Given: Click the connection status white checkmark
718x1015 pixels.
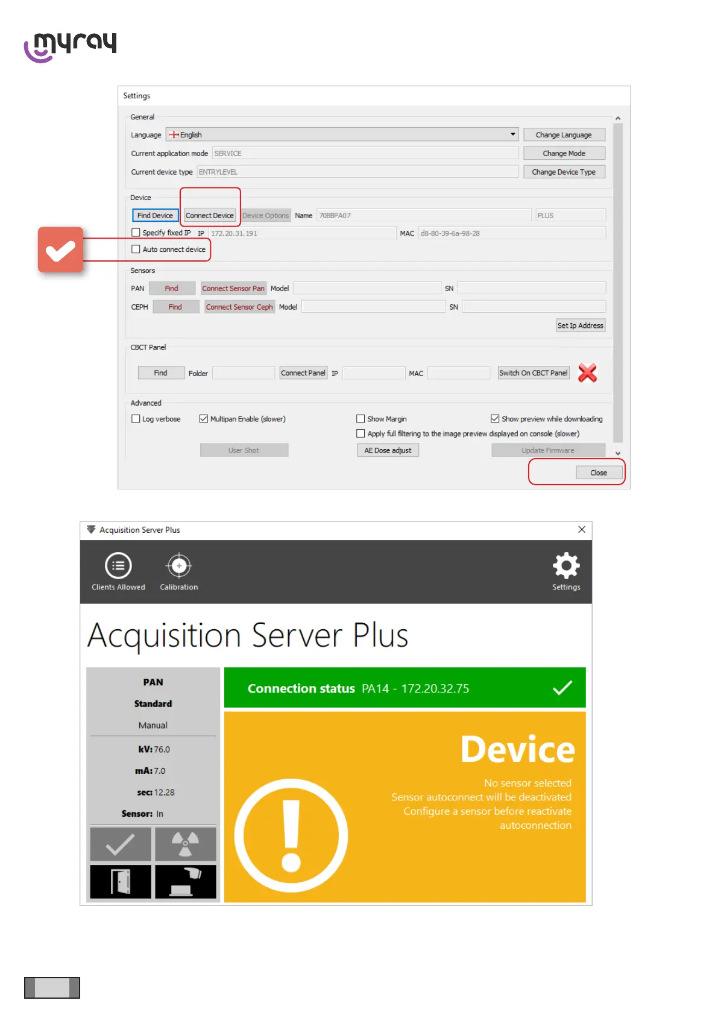Looking at the screenshot, I should coord(562,688).
